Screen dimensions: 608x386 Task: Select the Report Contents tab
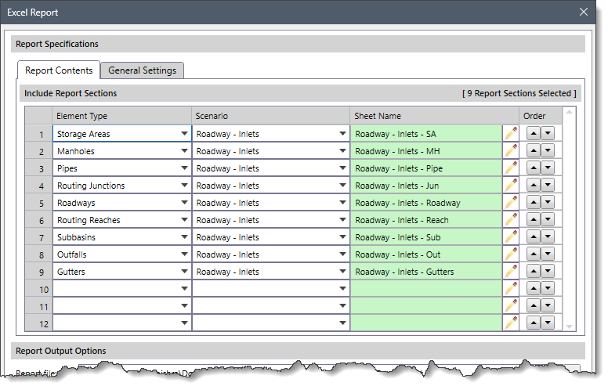[59, 70]
